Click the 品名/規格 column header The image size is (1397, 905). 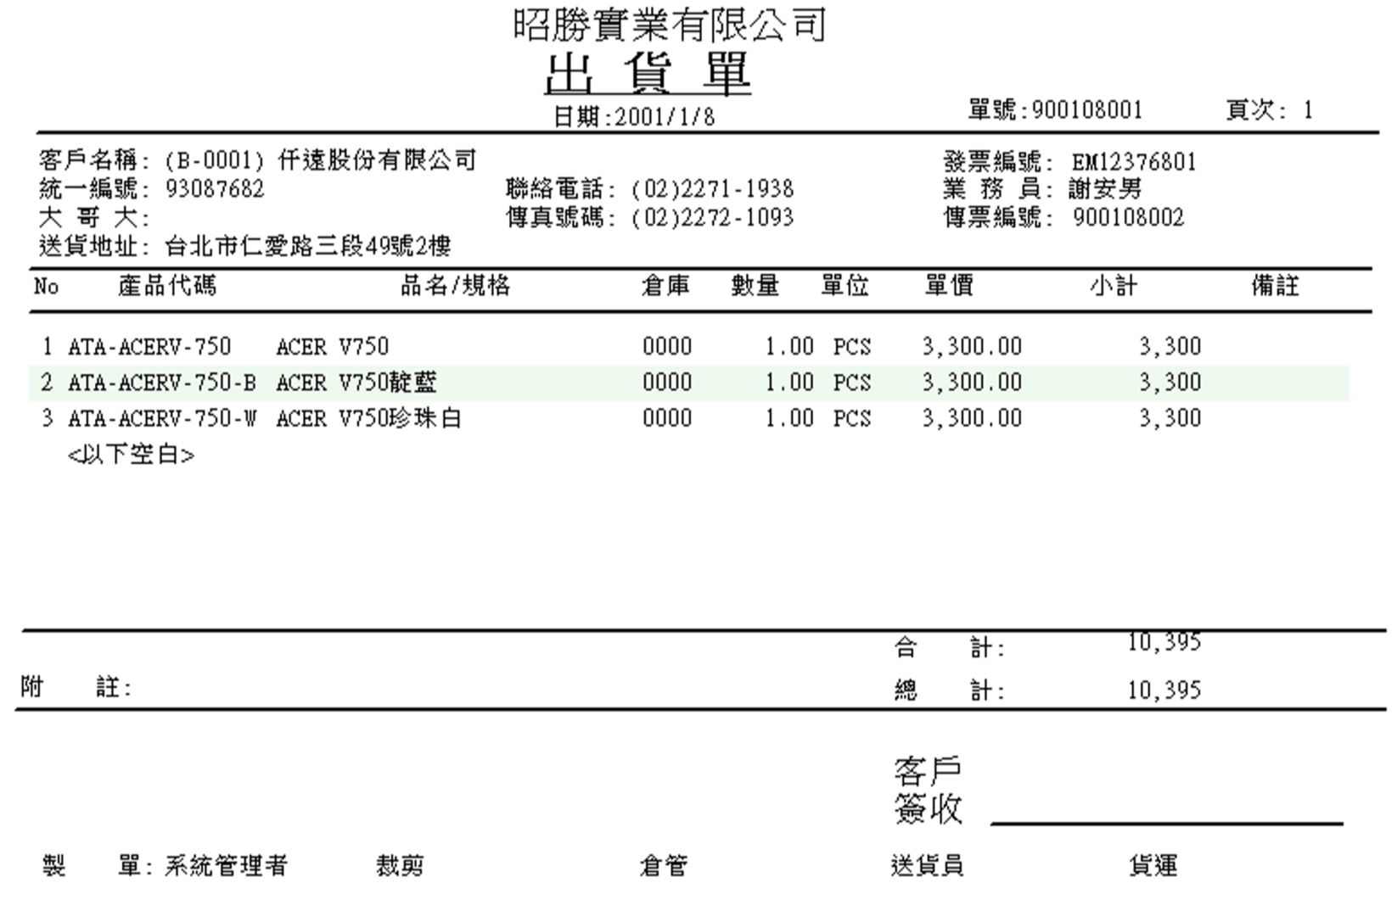(455, 287)
